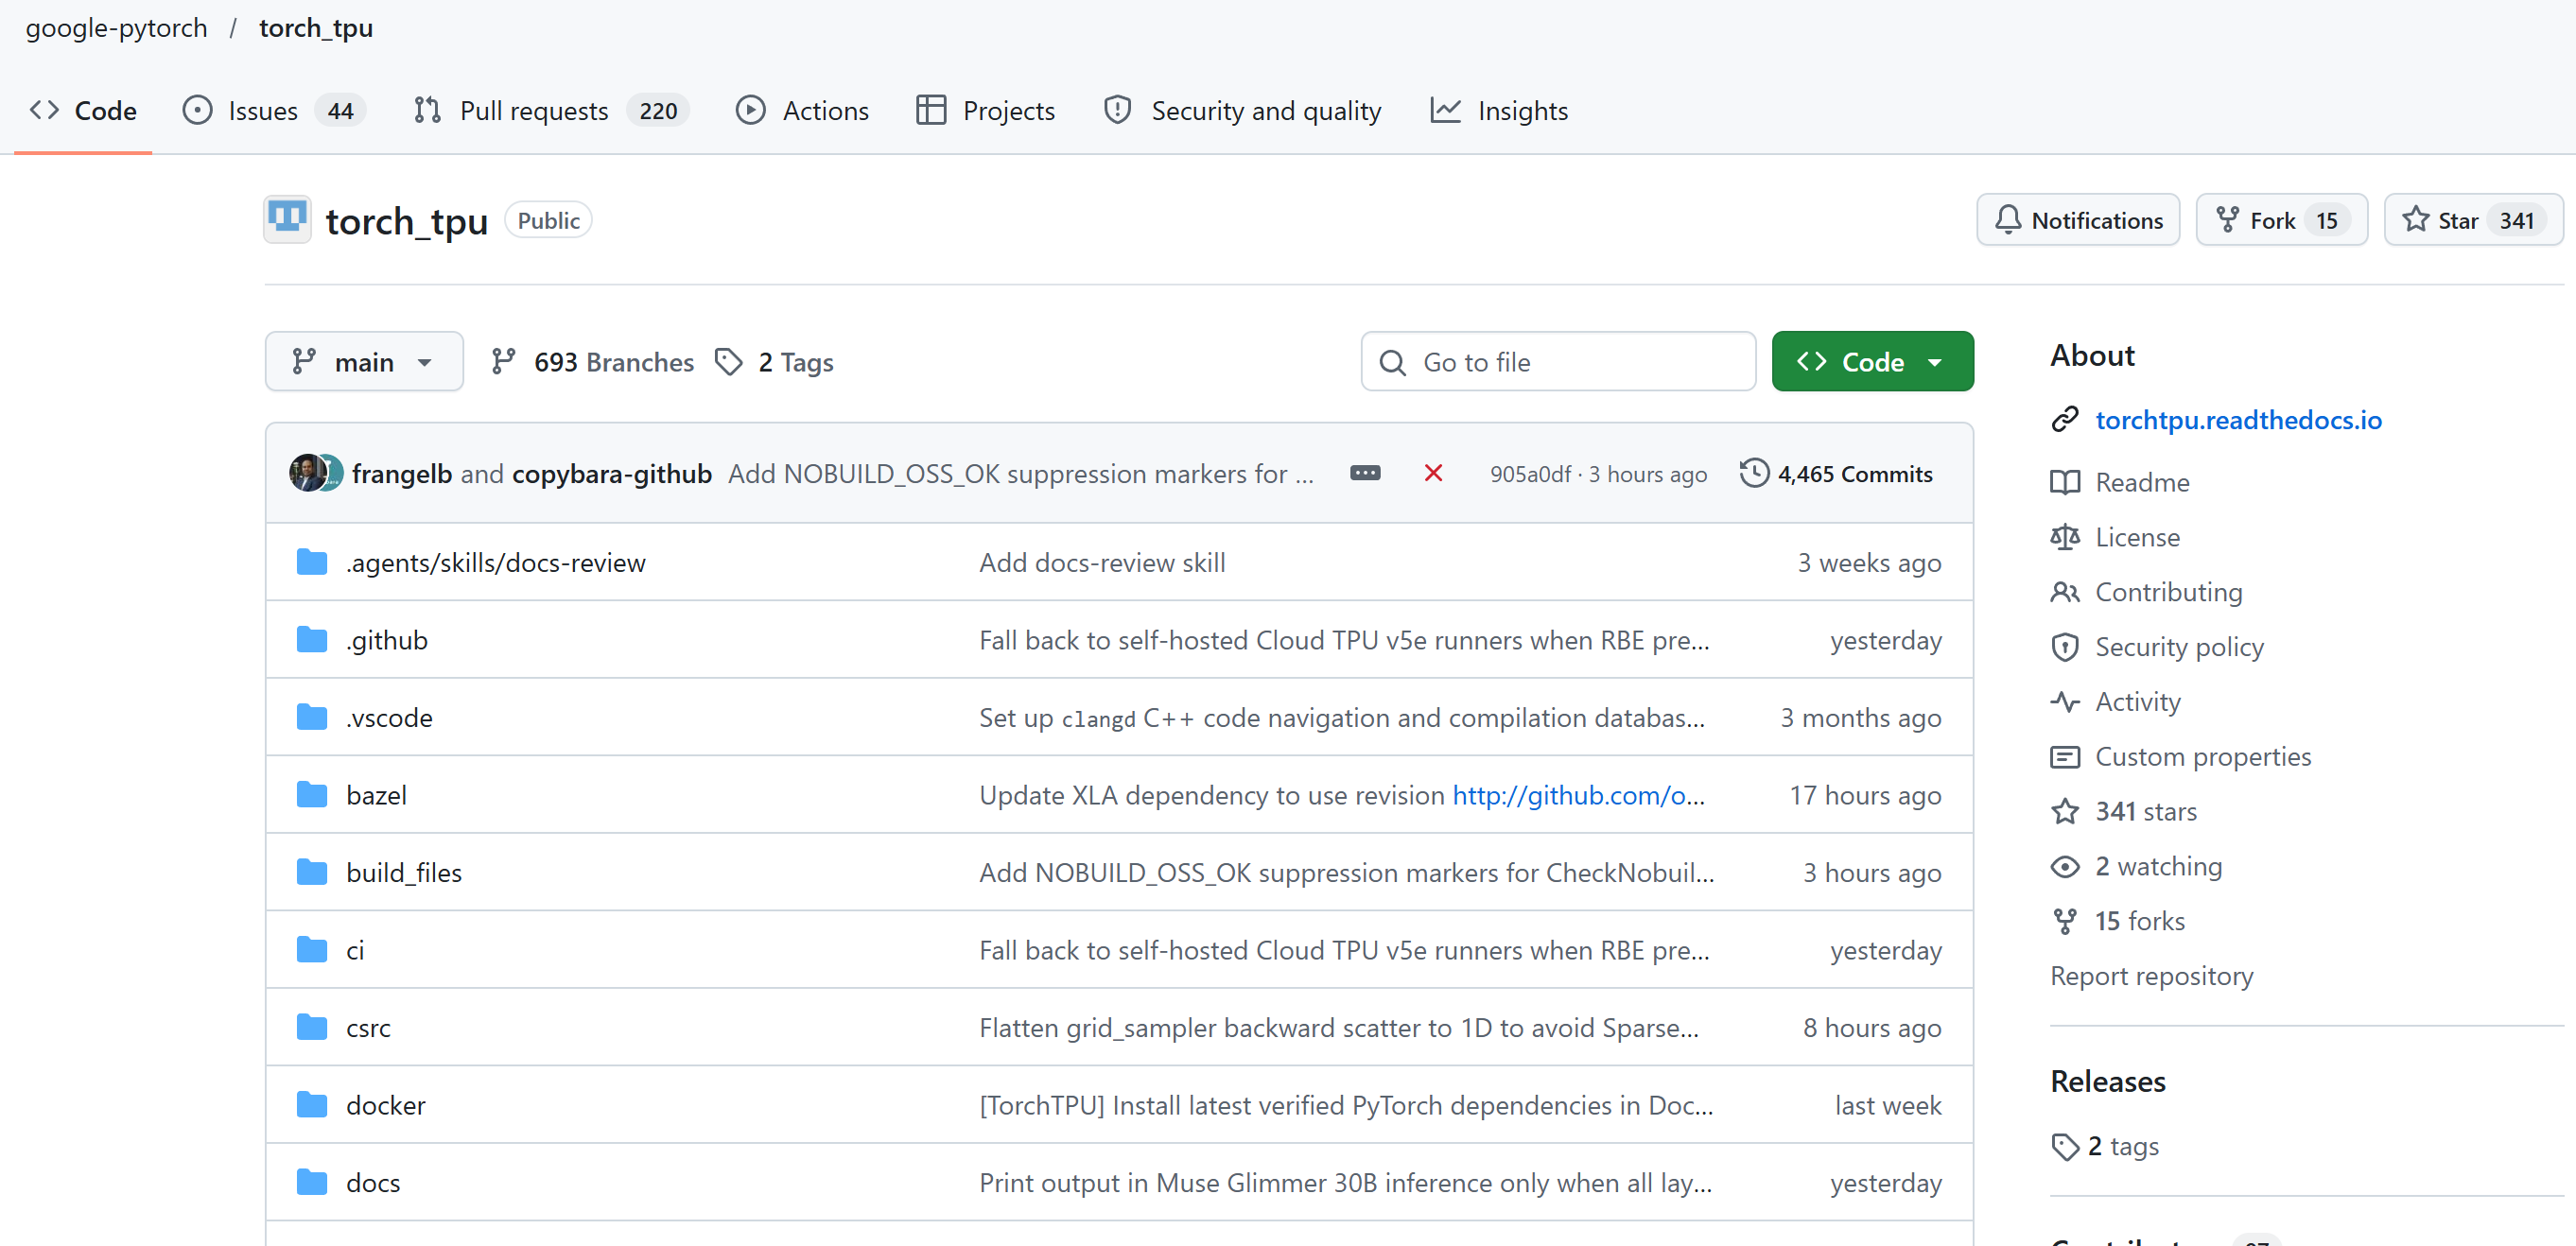Open the Pull requests tab
The width and height of the screenshot is (2576, 1246).
tap(551, 111)
